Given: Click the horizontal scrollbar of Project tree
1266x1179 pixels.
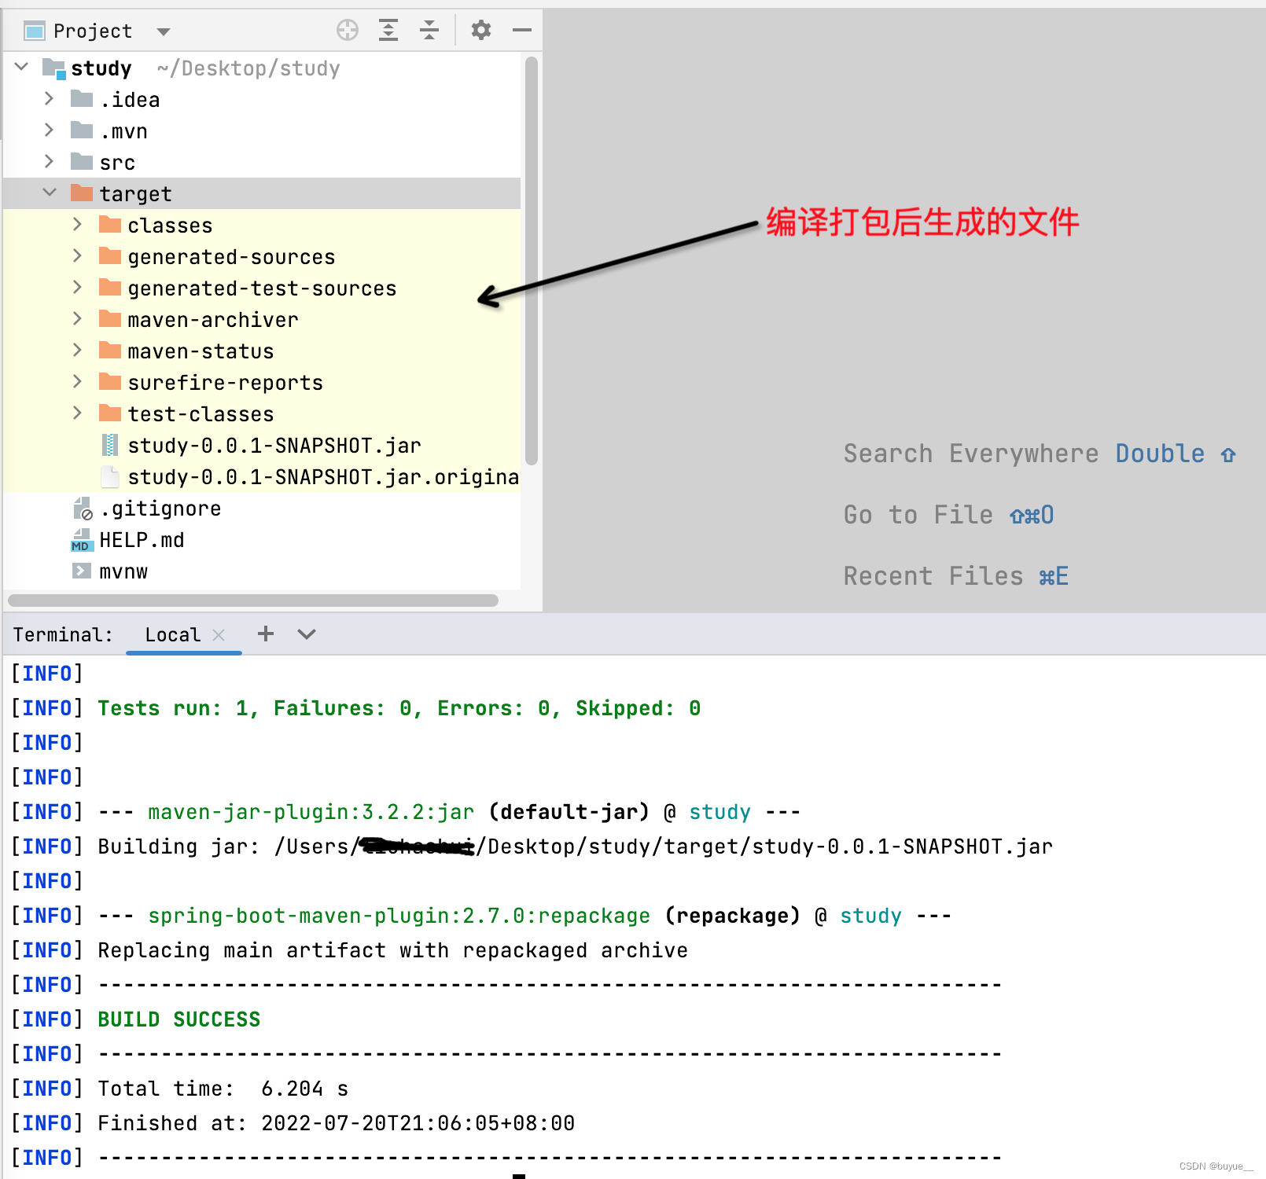Looking at the screenshot, I should tap(253, 601).
